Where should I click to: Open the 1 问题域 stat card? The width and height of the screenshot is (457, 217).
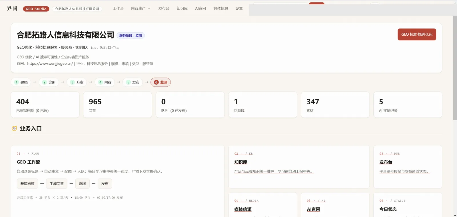263,105
